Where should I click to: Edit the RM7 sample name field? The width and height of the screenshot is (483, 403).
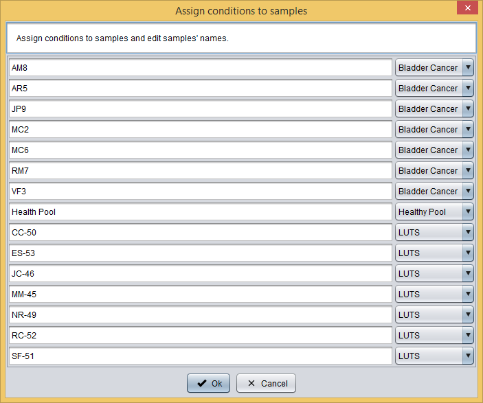(x=200, y=171)
